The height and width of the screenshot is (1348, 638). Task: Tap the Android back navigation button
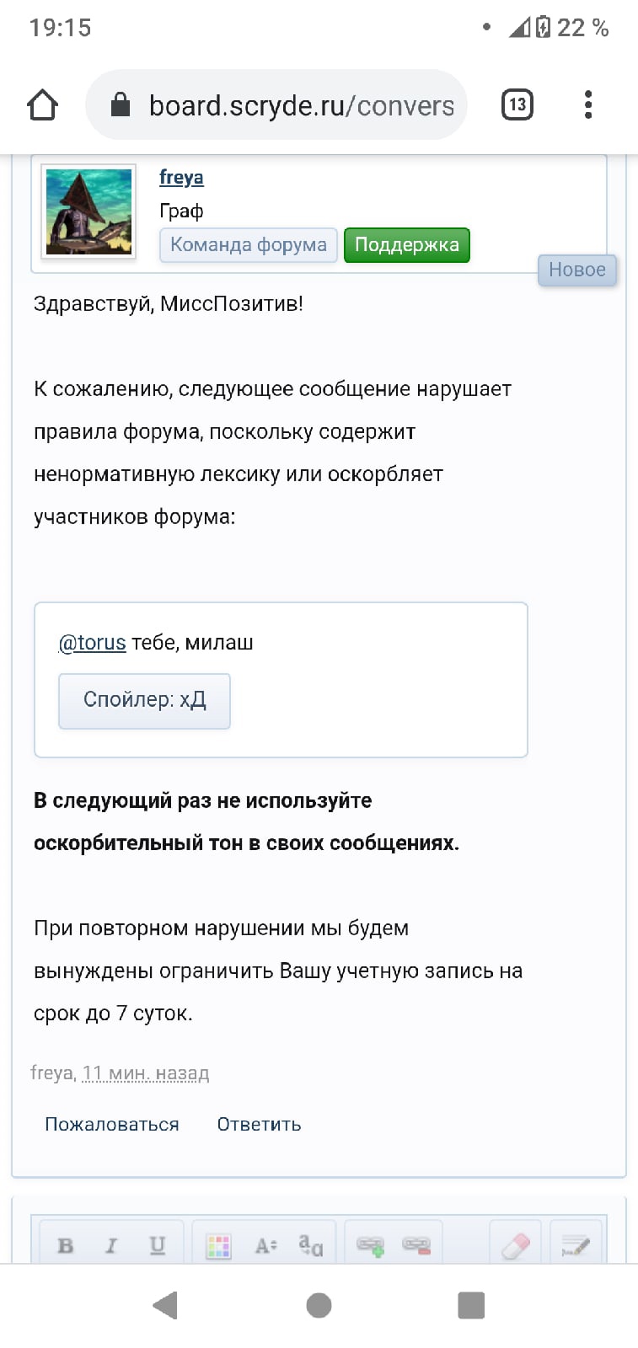(x=166, y=1305)
